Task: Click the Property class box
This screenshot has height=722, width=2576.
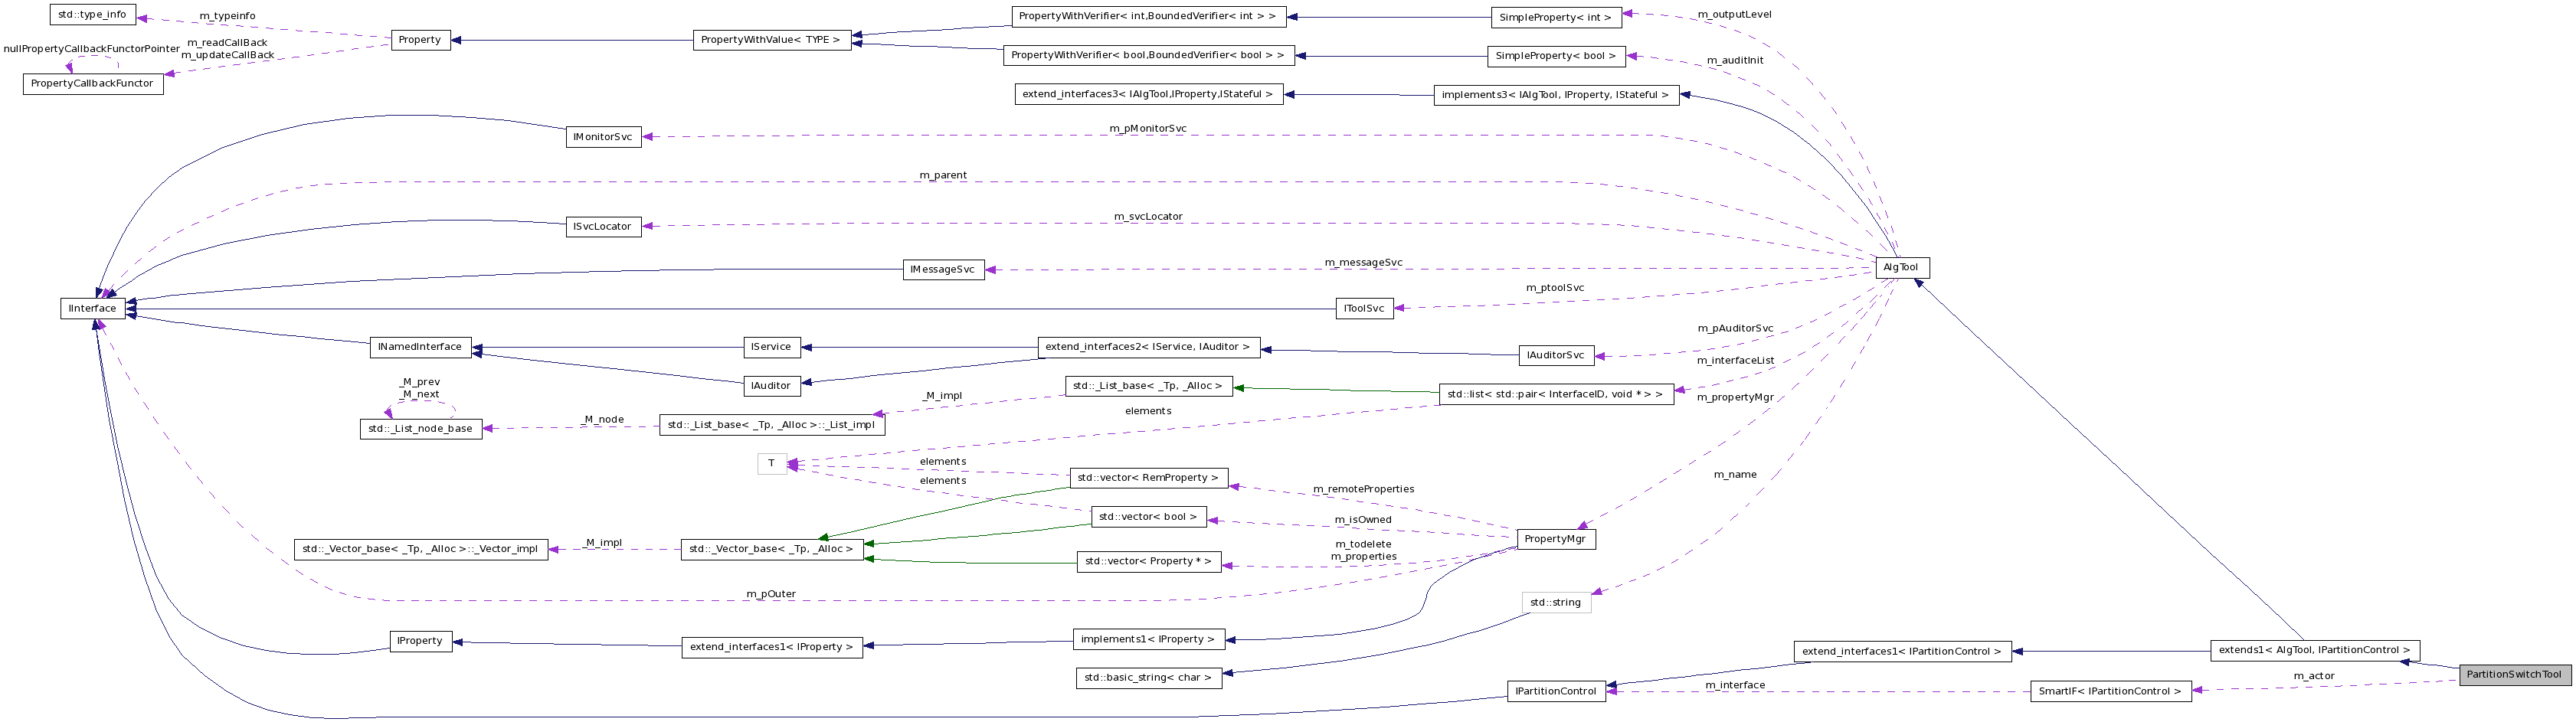Action: tap(420, 40)
